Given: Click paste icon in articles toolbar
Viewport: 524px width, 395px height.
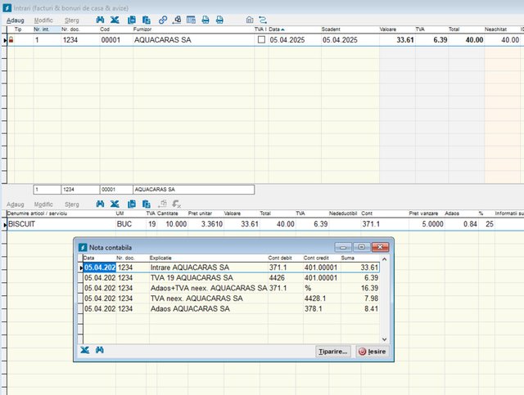Looking at the screenshot, I should [146, 204].
